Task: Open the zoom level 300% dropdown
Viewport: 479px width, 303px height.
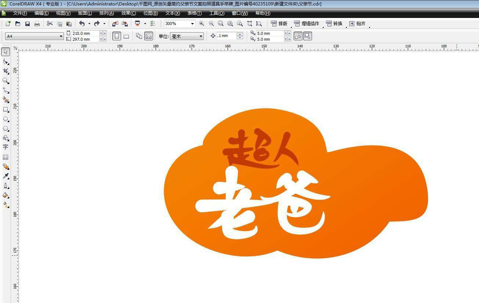Action: pyautogui.click(x=192, y=23)
